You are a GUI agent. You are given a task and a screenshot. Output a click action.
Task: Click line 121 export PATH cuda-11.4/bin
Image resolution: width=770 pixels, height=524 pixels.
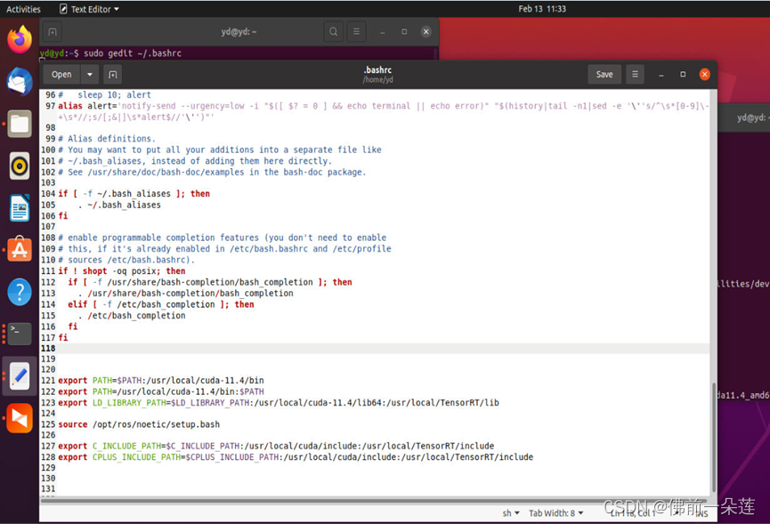(161, 380)
